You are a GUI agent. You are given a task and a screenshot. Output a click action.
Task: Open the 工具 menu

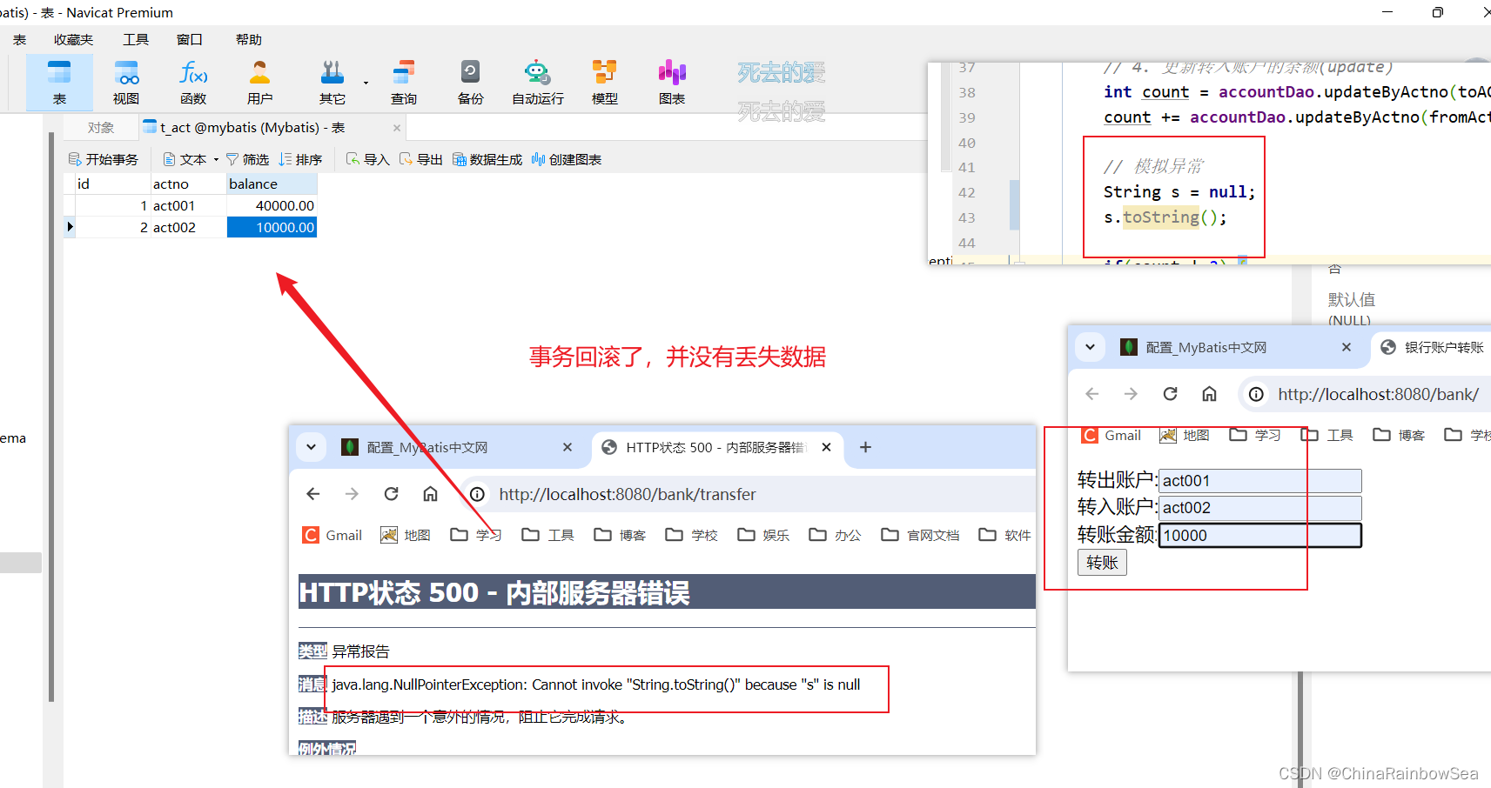pos(135,38)
